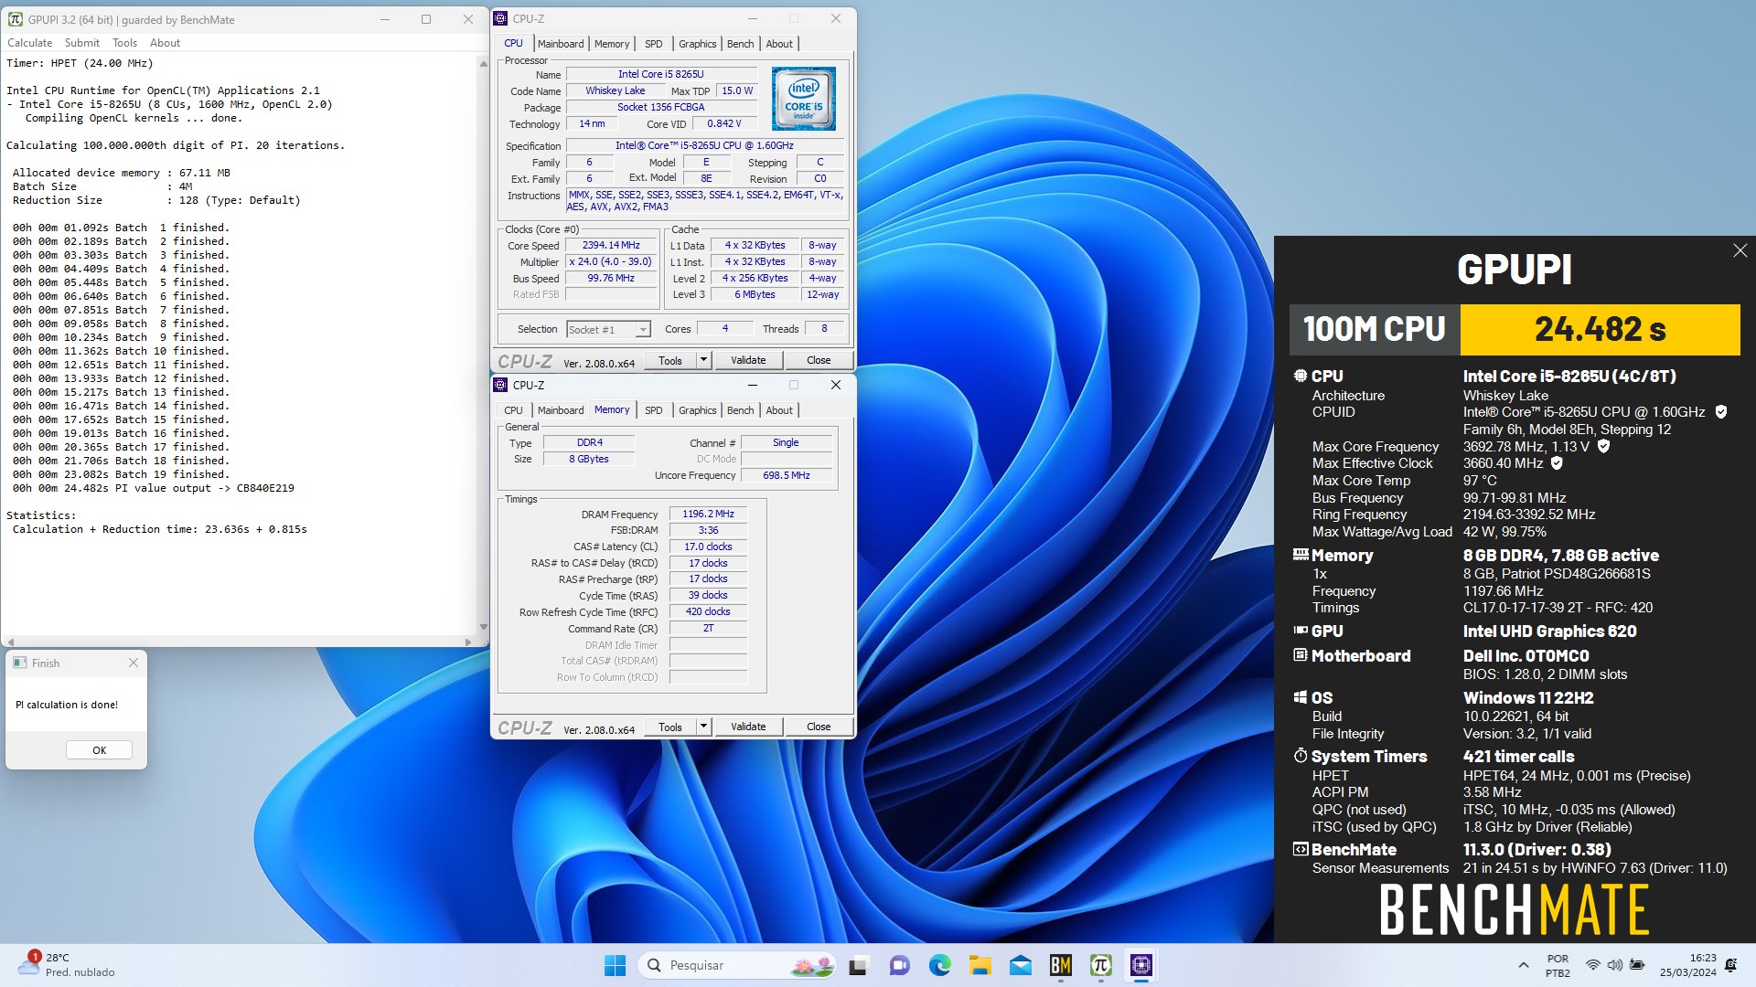Image resolution: width=1756 pixels, height=987 pixels.
Task: Open the weather widget showing 28°C
Action: click(x=69, y=965)
